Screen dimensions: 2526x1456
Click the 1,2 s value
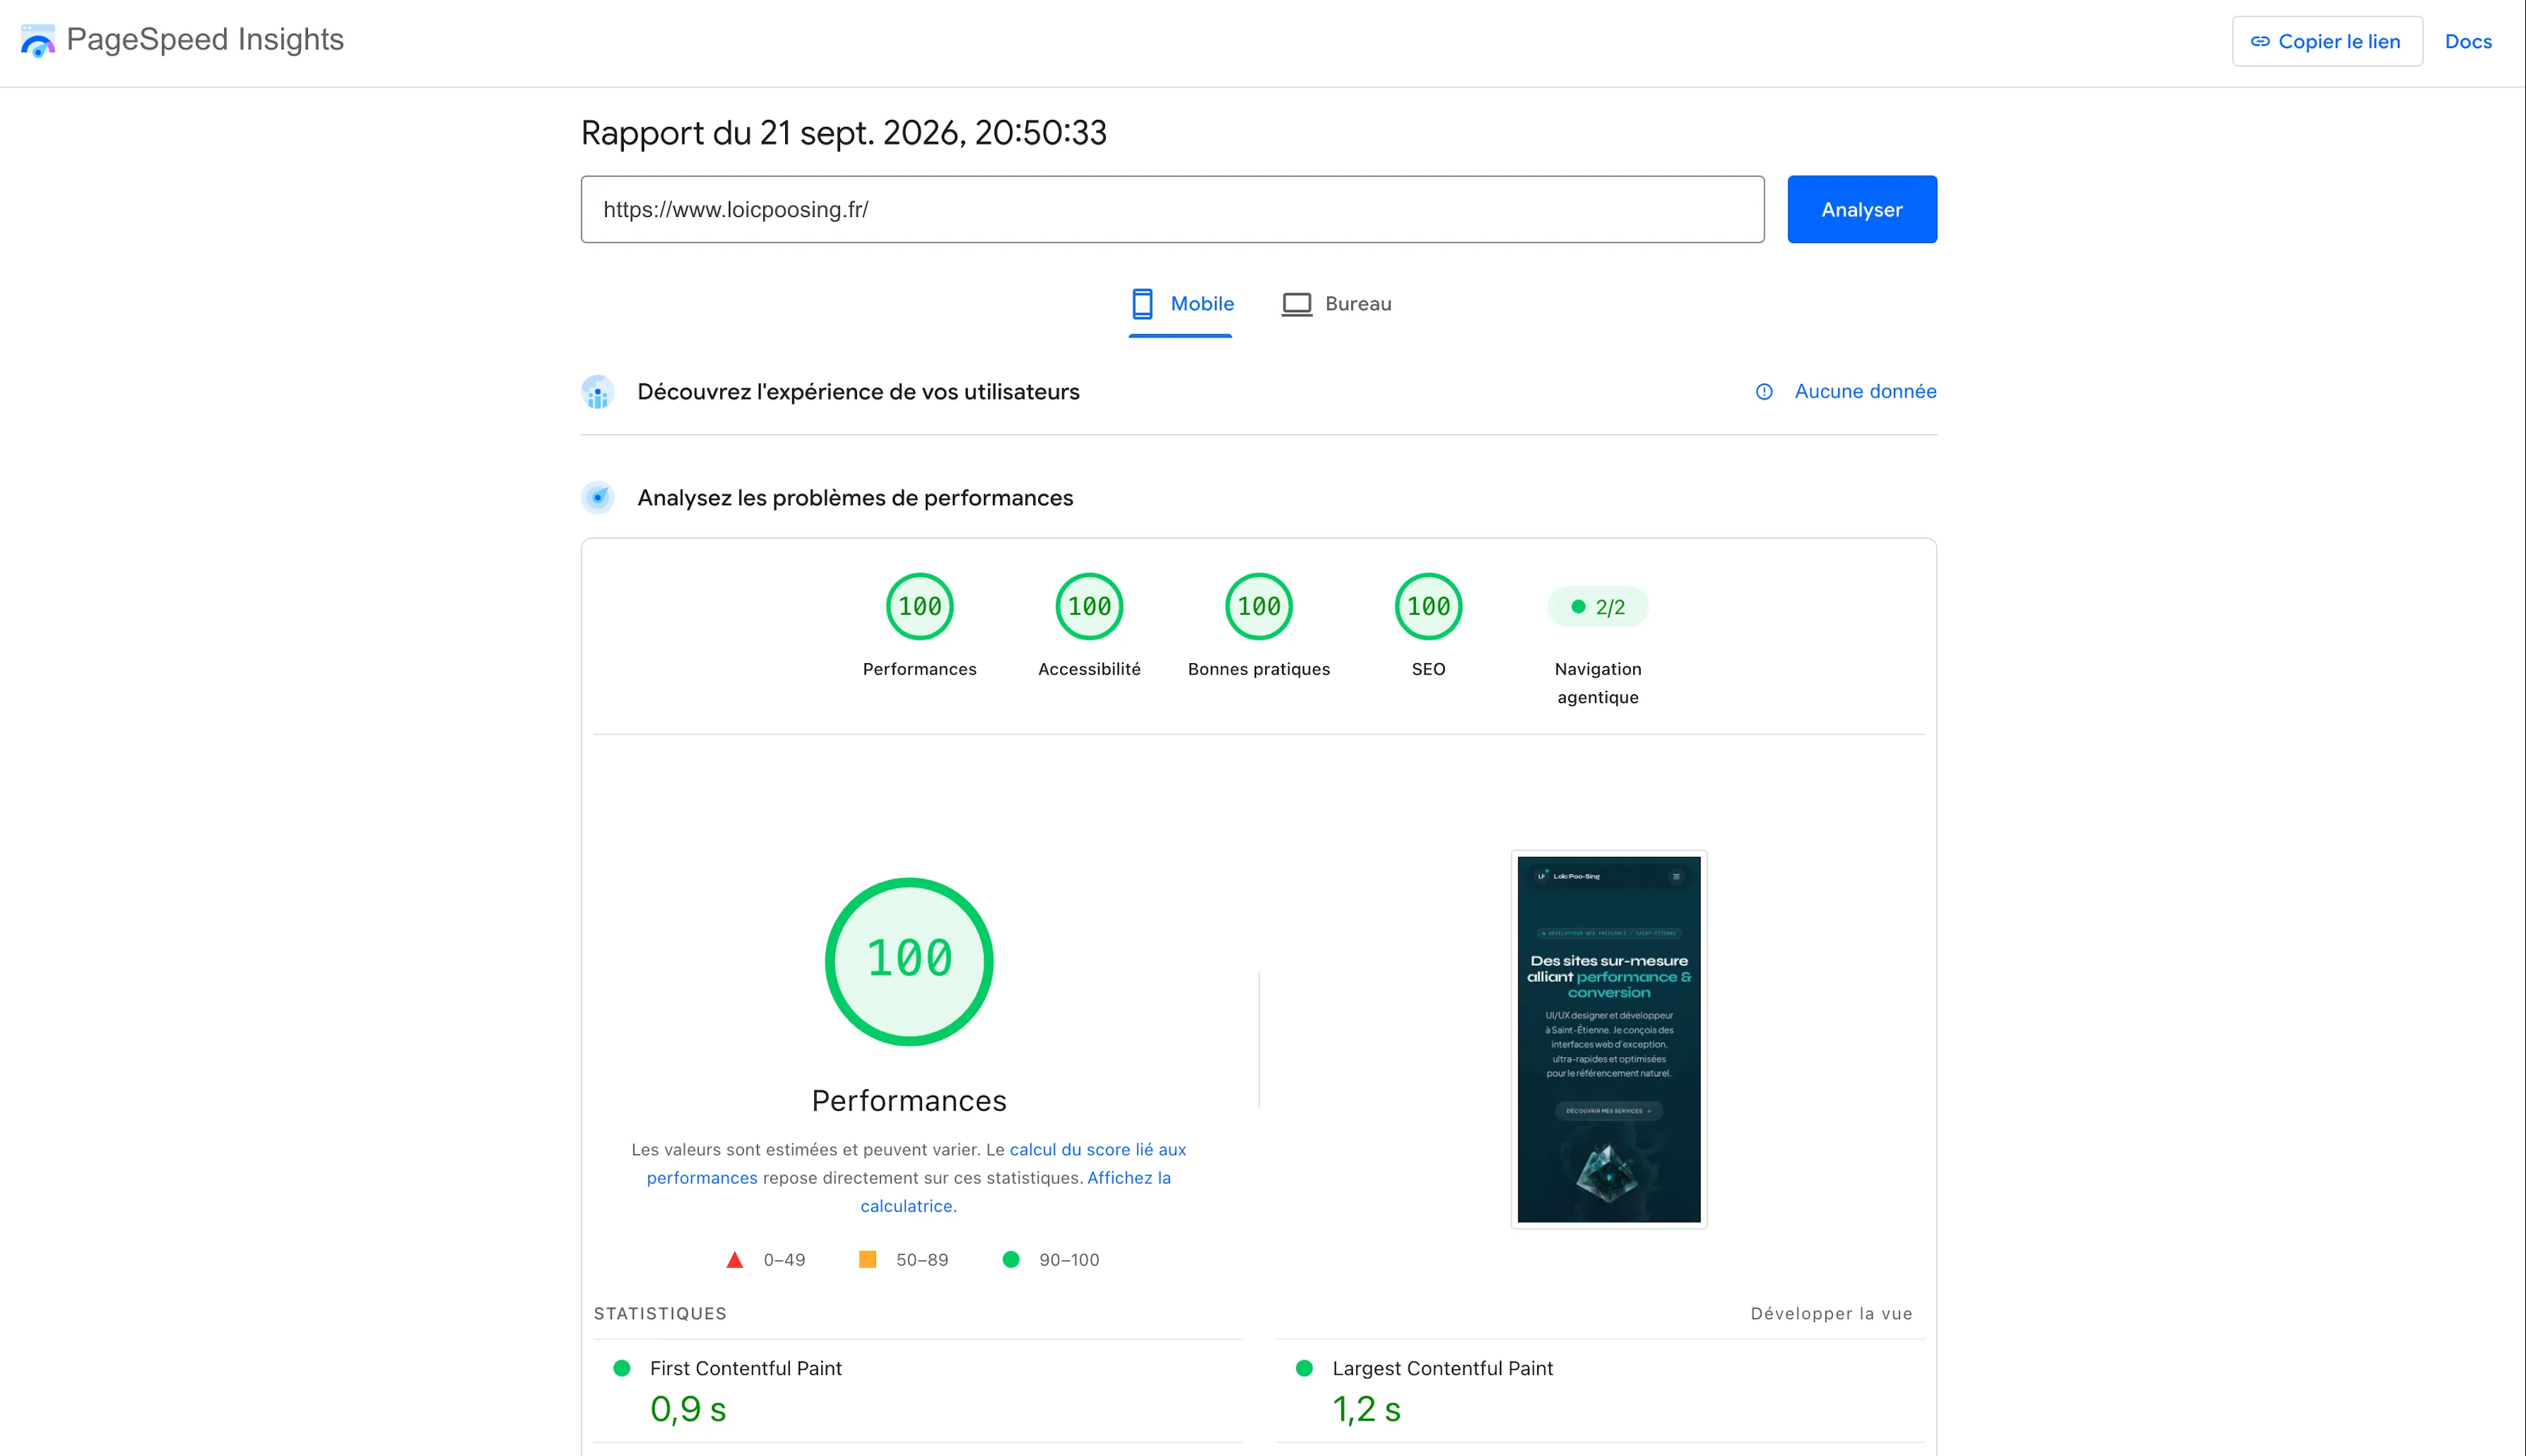pyautogui.click(x=1366, y=1409)
